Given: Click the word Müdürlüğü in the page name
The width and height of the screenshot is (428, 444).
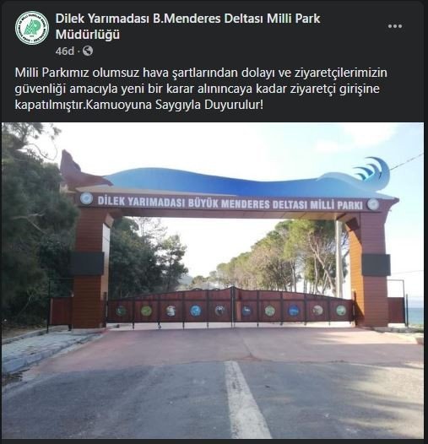Looking at the screenshot, I should [88, 35].
